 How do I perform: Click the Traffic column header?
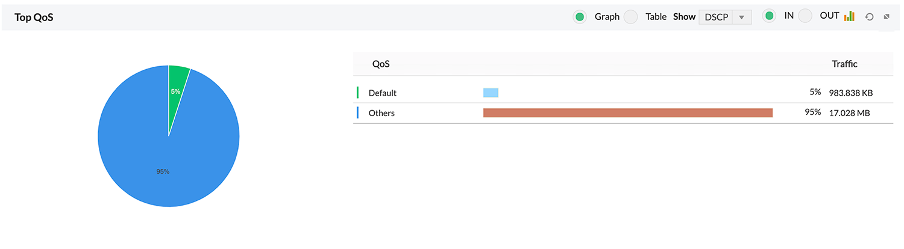[x=844, y=64]
